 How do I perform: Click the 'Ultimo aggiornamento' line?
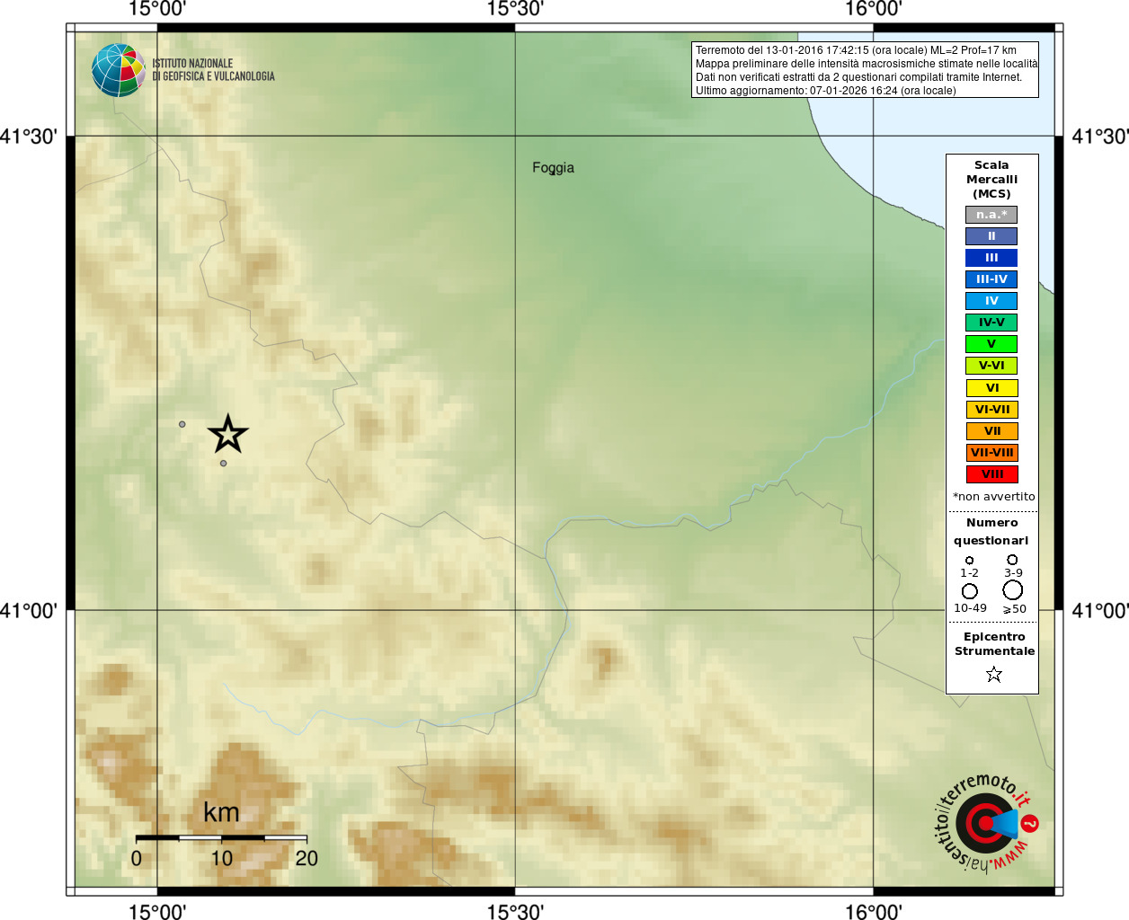pyautogui.click(x=825, y=91)
